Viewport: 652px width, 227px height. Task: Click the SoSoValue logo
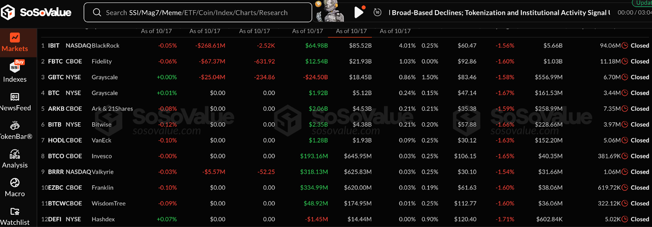tap(36, 13)
